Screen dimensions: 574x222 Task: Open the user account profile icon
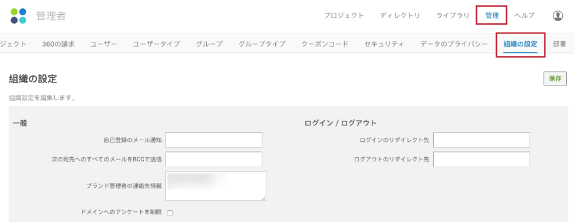557,16
